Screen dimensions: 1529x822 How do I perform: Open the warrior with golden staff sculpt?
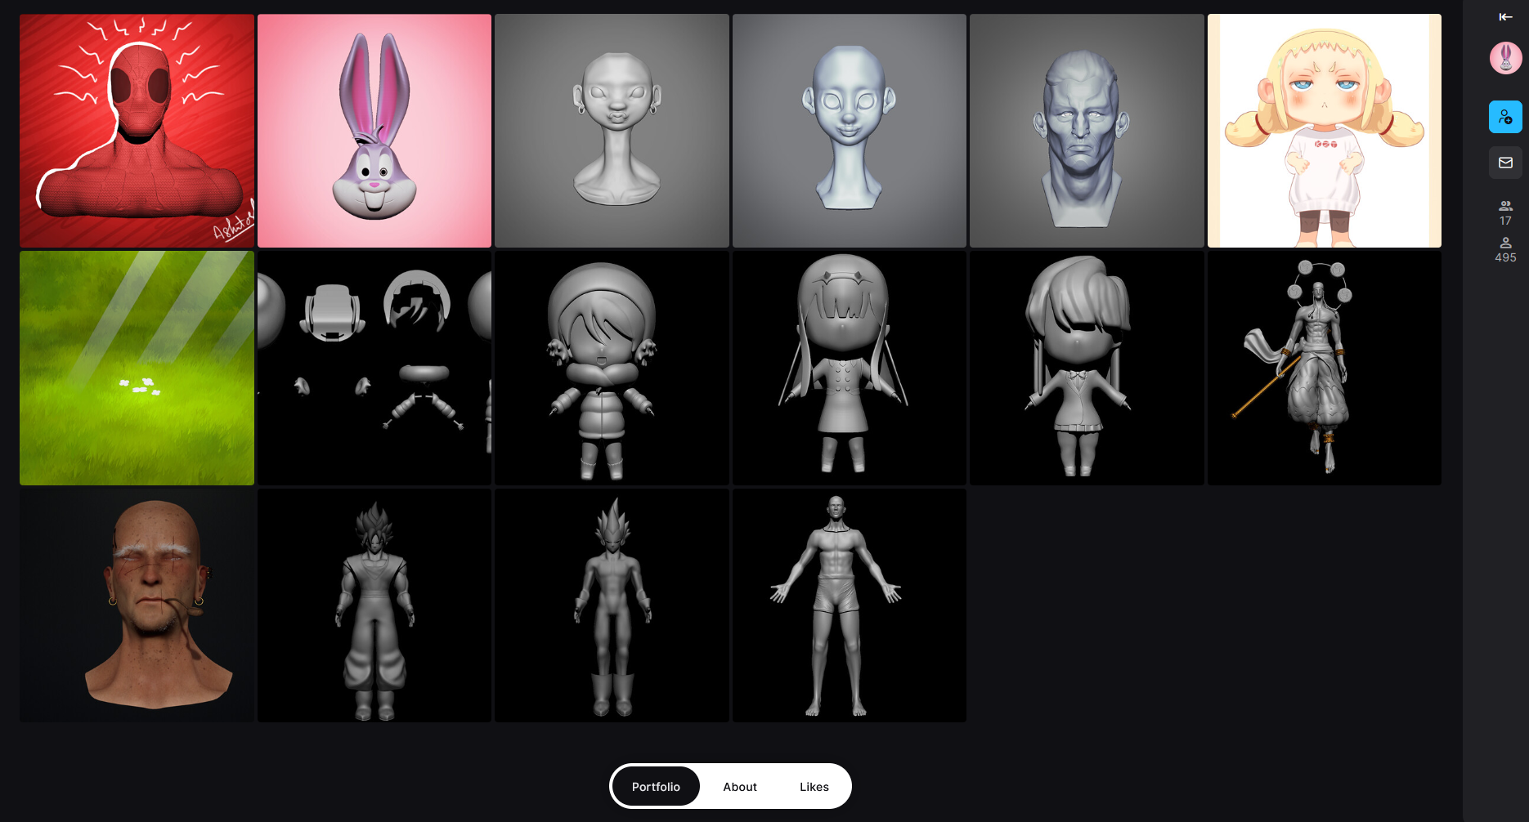(x=1325, y=368)
